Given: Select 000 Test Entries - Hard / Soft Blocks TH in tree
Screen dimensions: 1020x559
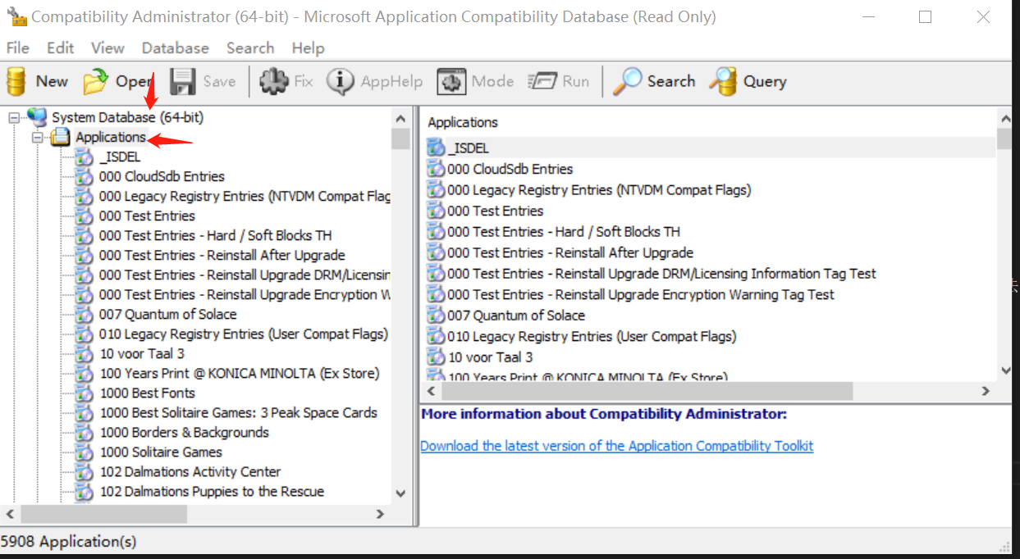Looking at the screenshot, I should [x=216, y=235].
